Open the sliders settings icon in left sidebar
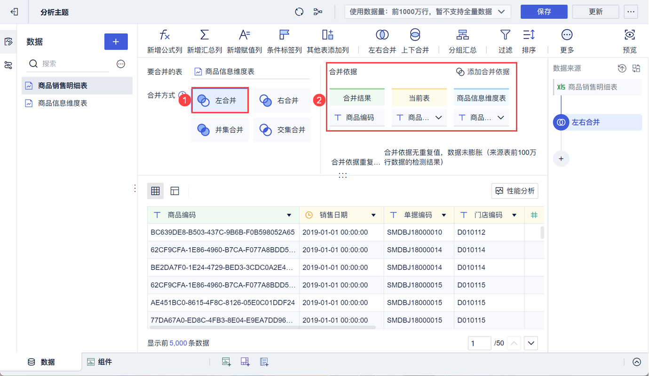This screenshot has width=649, height=376. (x=8, y=65)
